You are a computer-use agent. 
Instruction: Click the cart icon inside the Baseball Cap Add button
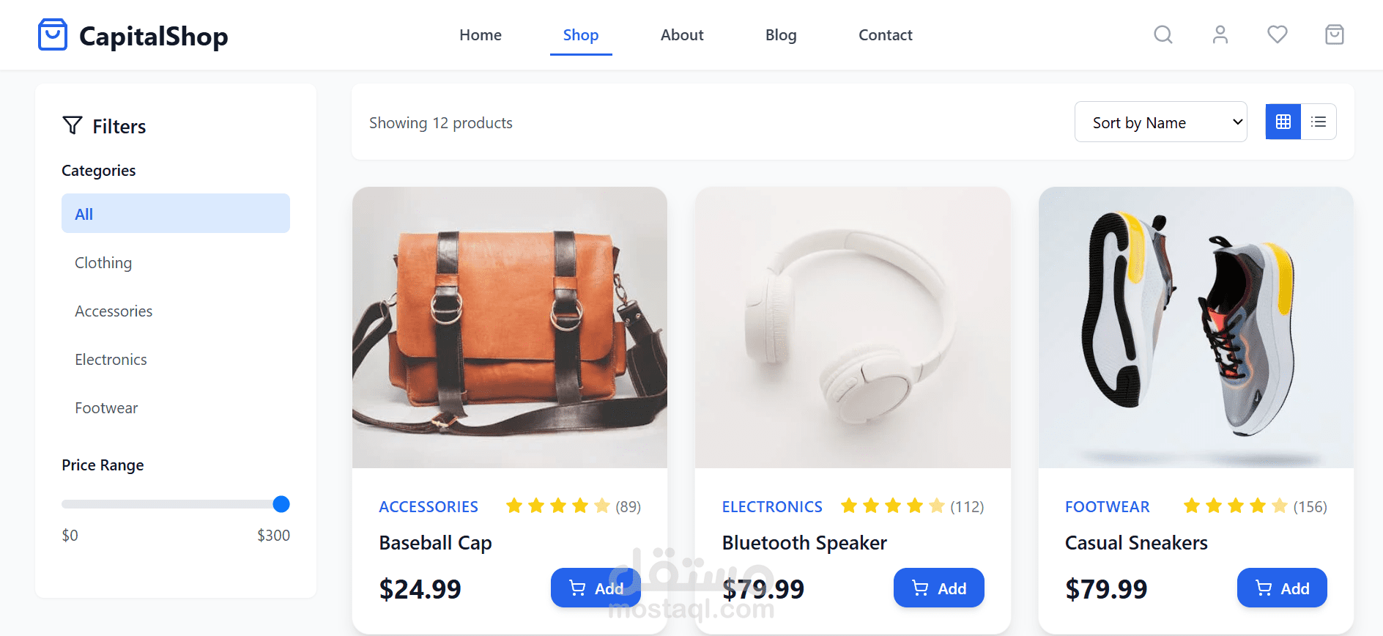[576, 588]
